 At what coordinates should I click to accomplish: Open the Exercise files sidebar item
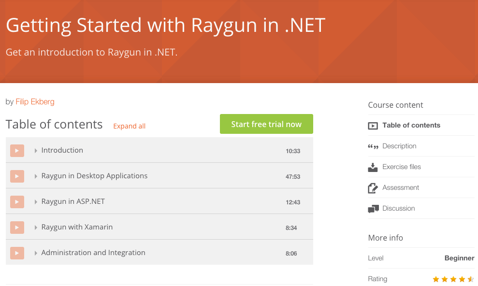point(402,167)
